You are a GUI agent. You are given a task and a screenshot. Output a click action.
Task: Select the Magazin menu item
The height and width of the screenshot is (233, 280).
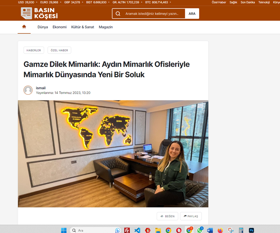coord(106,27)
